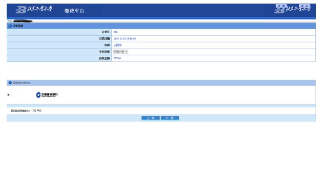Choose the 是 (yes) radio option

click(x=33, y=110)
